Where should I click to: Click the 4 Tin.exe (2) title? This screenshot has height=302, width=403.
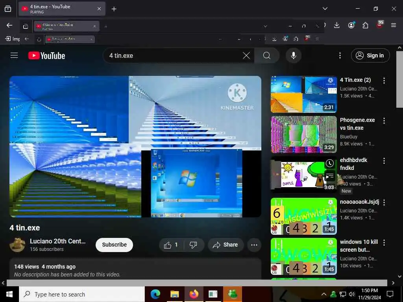pyautogui.click(x=355, y=80)
